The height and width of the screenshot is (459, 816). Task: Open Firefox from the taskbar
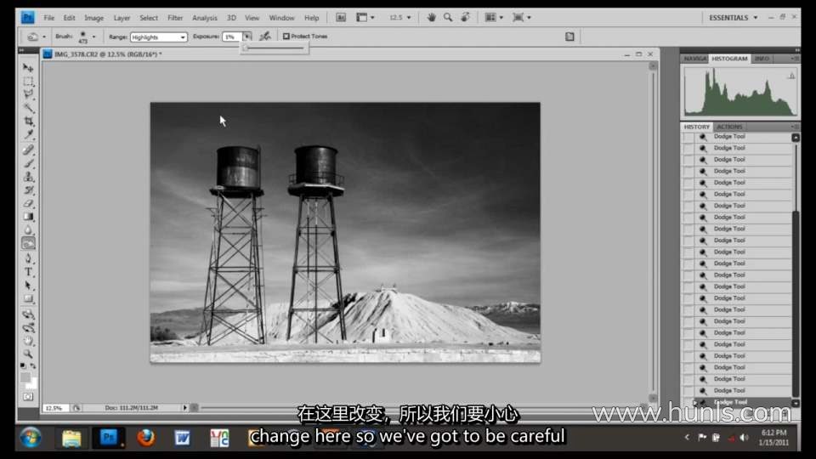point(146,438)
